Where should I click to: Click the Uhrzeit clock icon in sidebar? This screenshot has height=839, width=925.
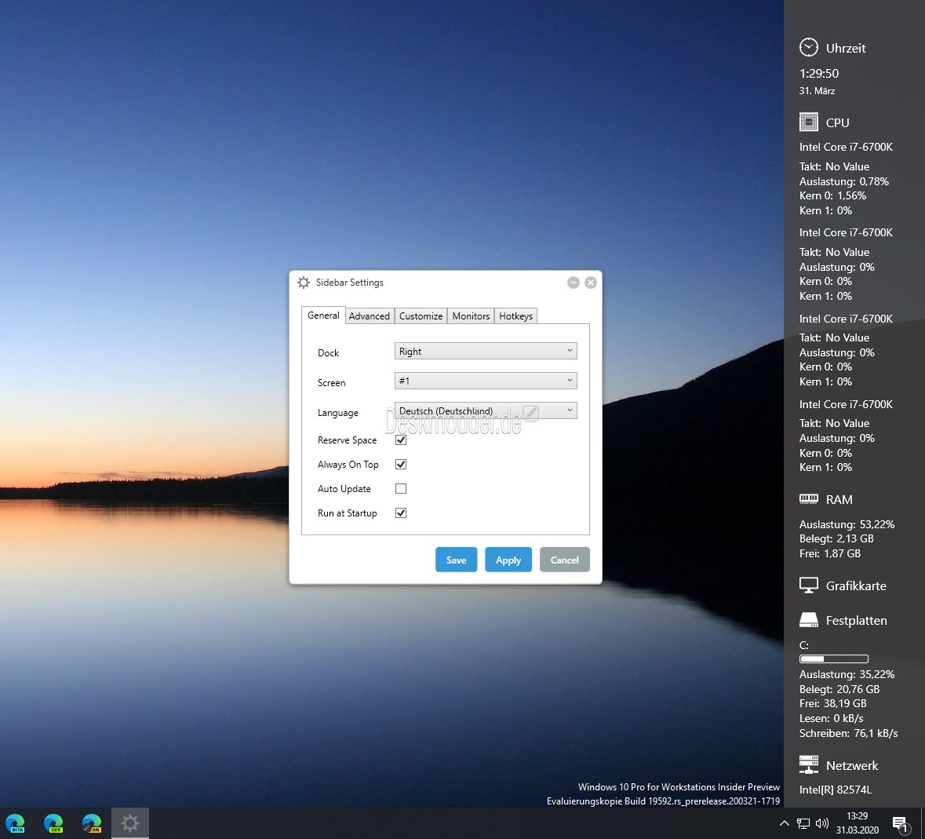tap(808, 47)
